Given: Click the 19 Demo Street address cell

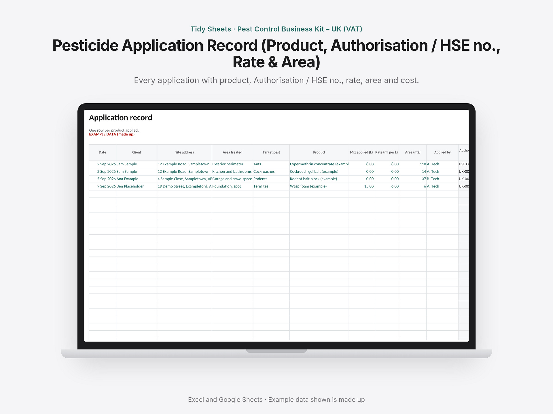Looking at the screenshot, I should click(x=184, y=186).
